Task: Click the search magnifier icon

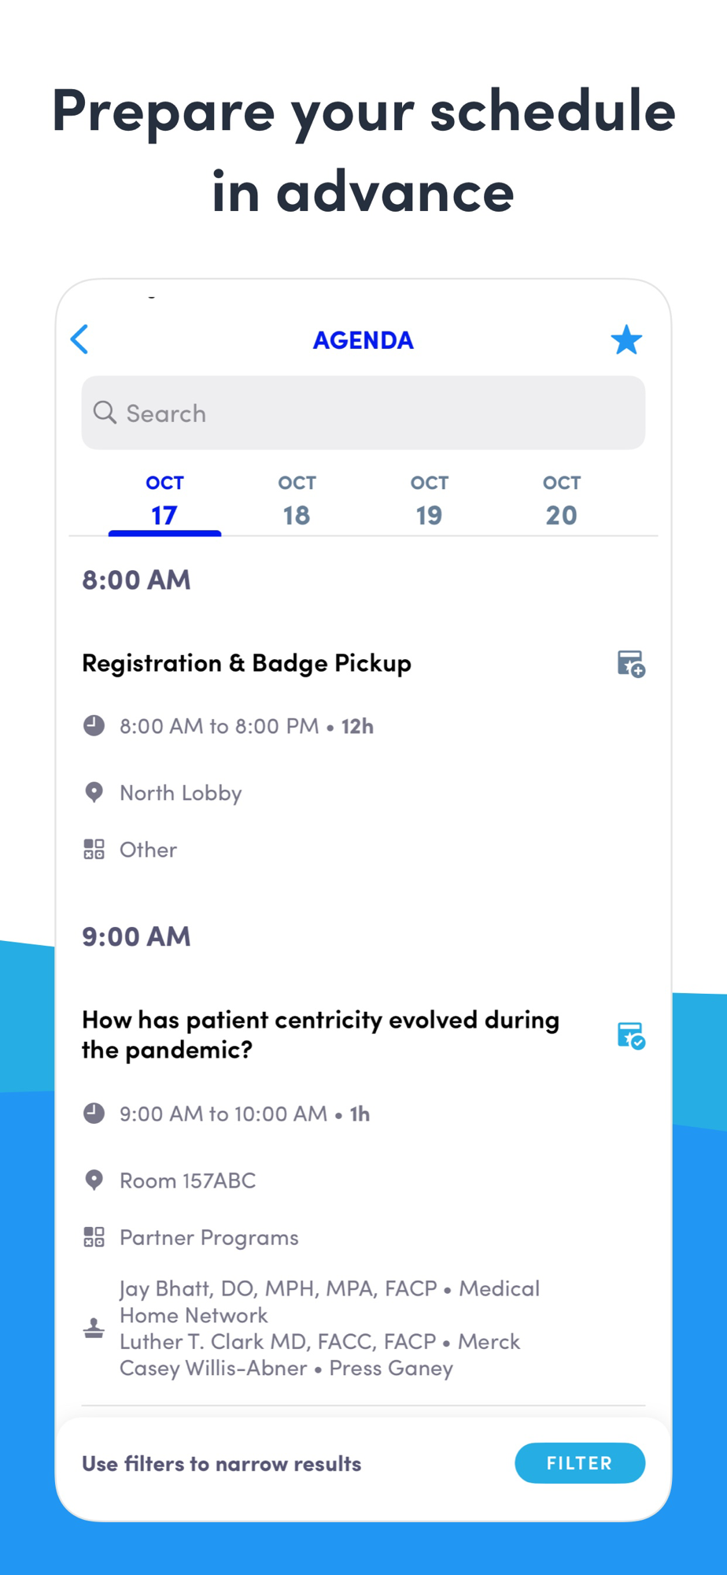Action: 105,413
